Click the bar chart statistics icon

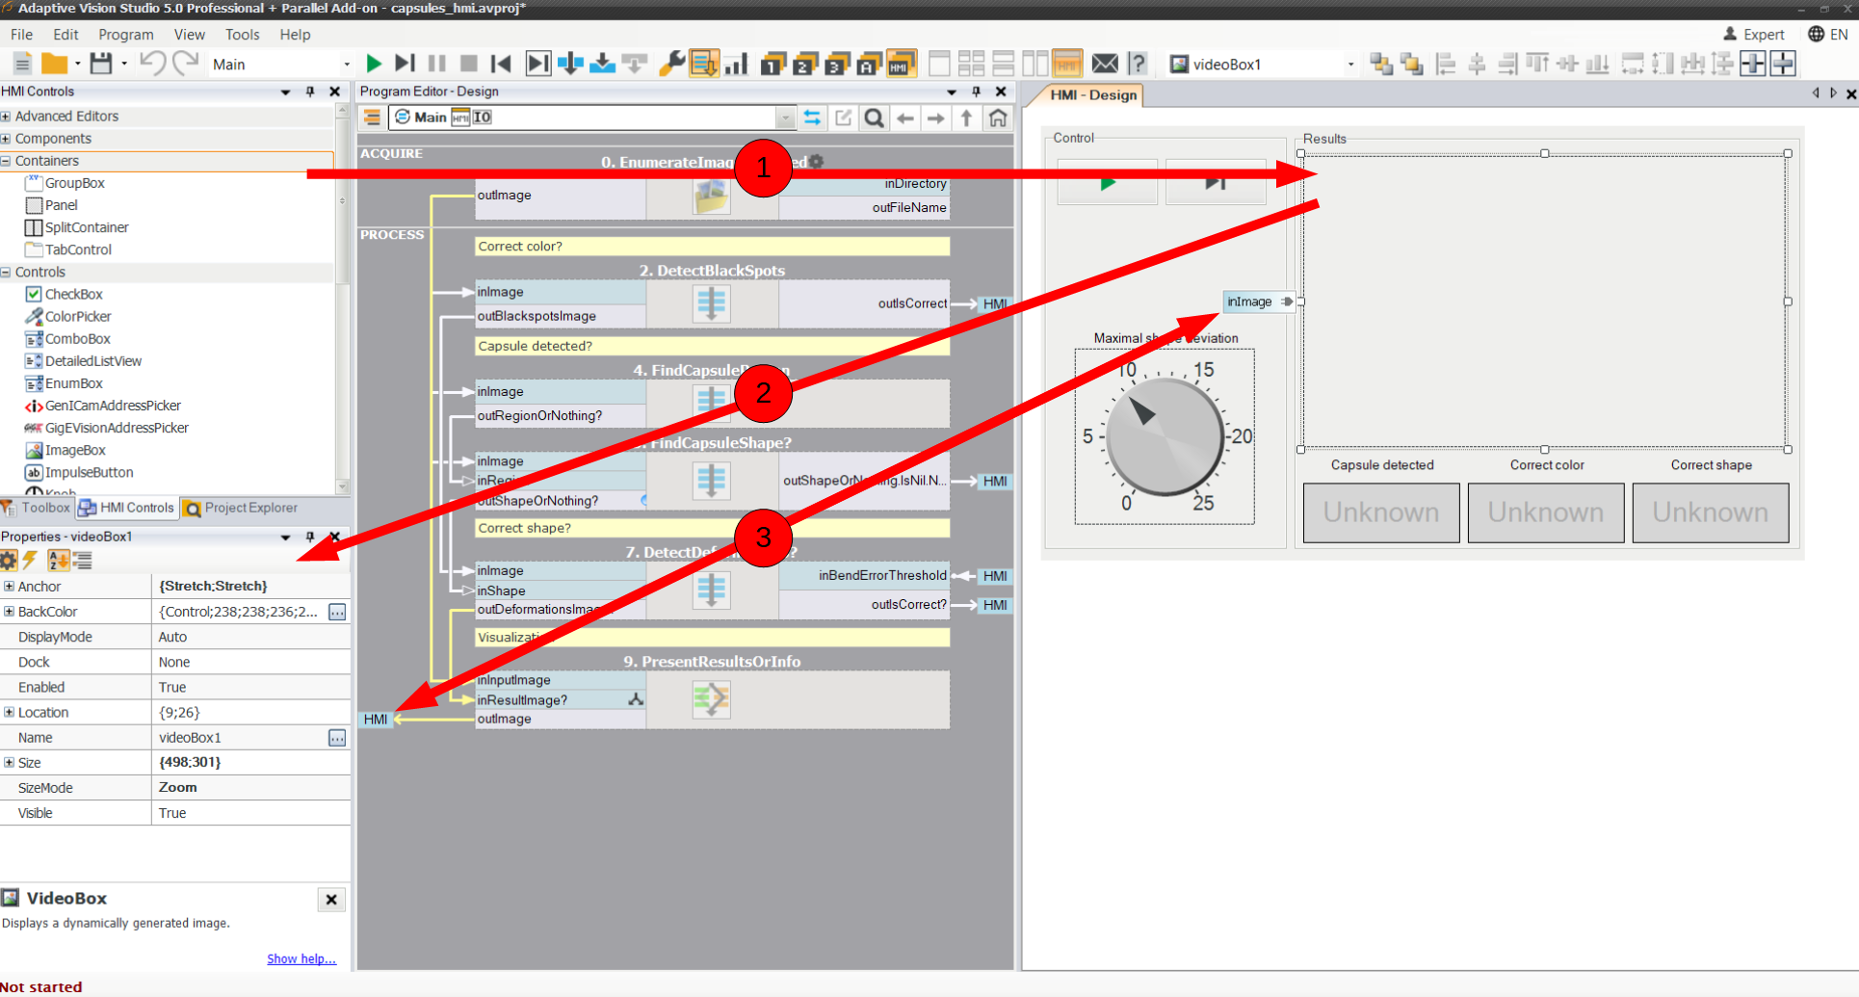click(x=736, y=64)
